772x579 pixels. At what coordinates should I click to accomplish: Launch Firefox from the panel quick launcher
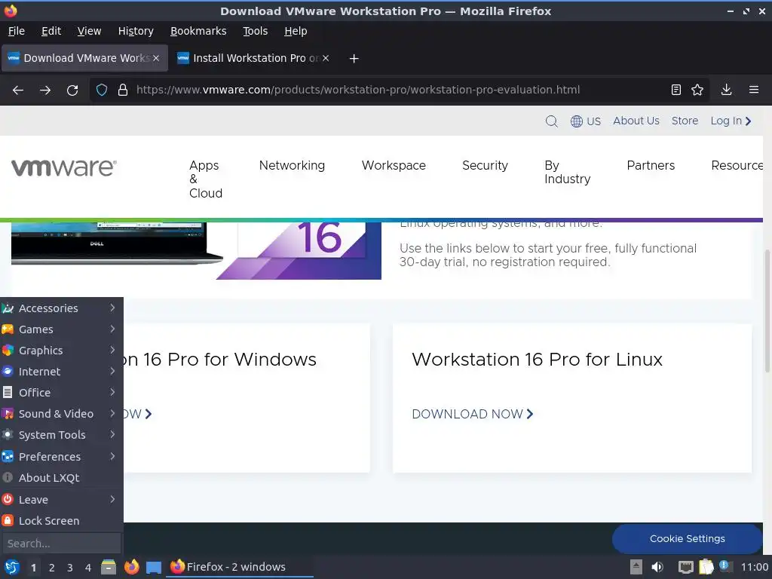point(131,567)
